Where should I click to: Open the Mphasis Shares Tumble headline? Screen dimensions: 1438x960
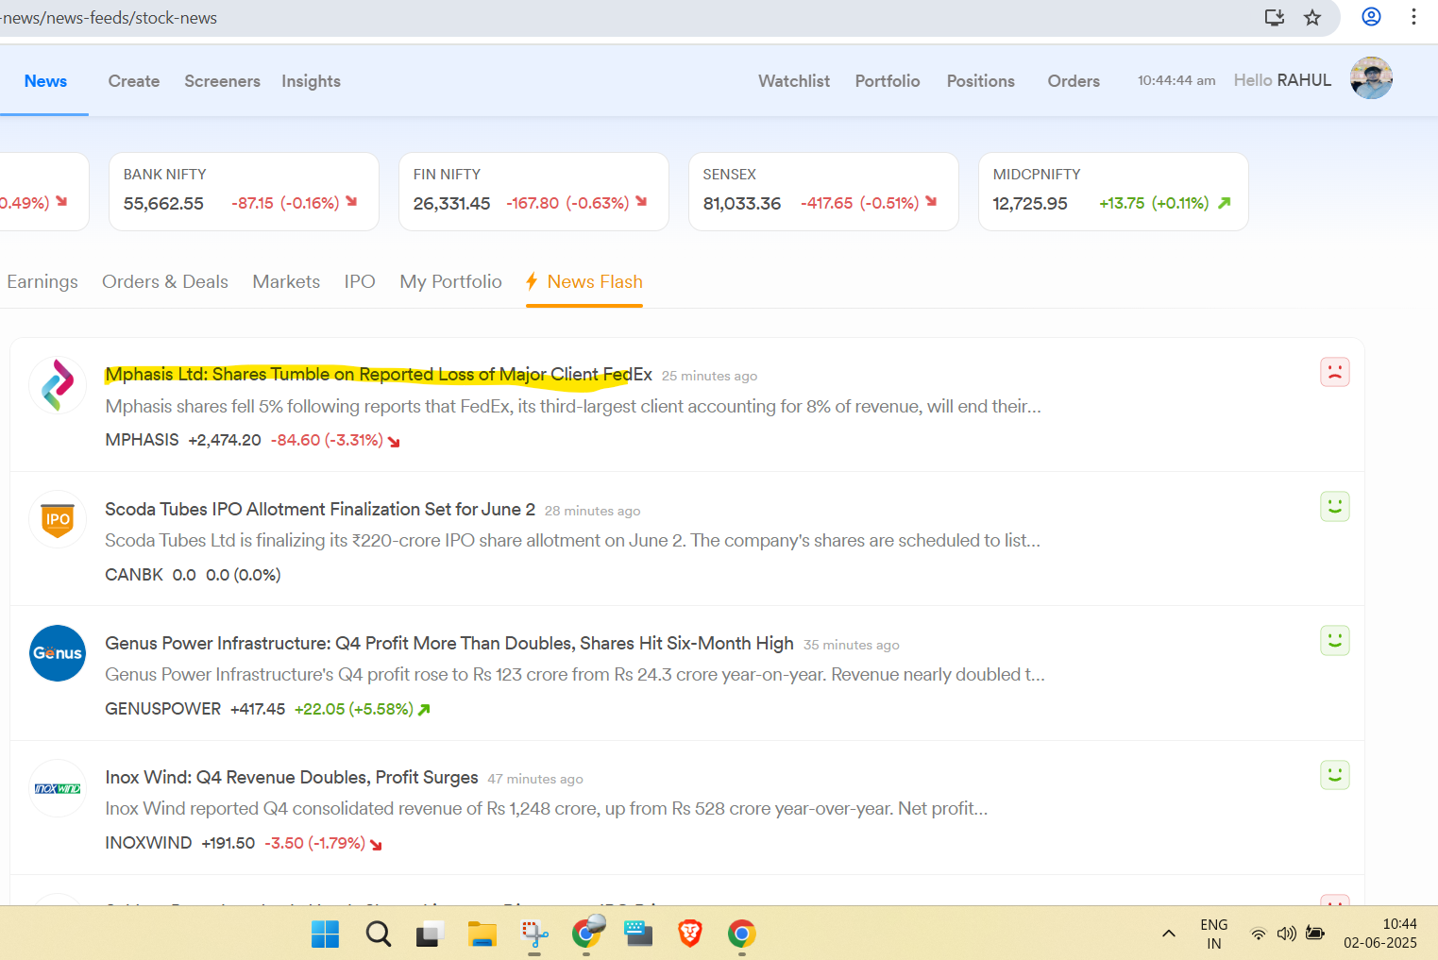379,375
